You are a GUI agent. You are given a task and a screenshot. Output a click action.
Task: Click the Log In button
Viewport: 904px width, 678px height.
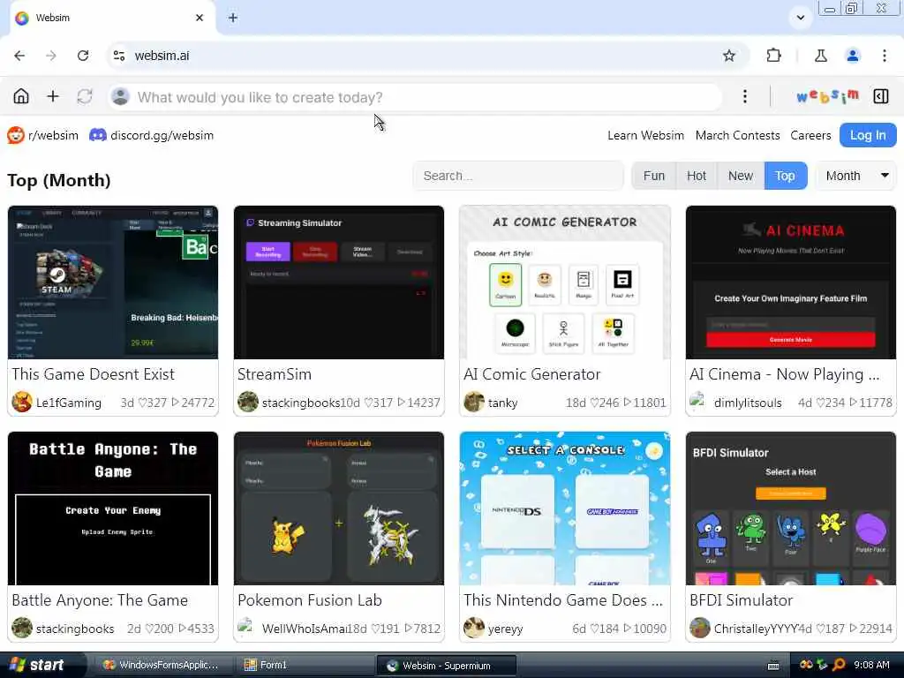point(868,135)
